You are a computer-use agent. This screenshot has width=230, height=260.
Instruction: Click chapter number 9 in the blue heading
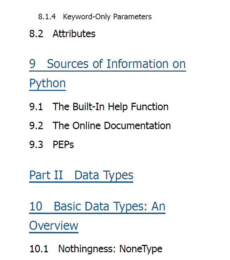33,64
